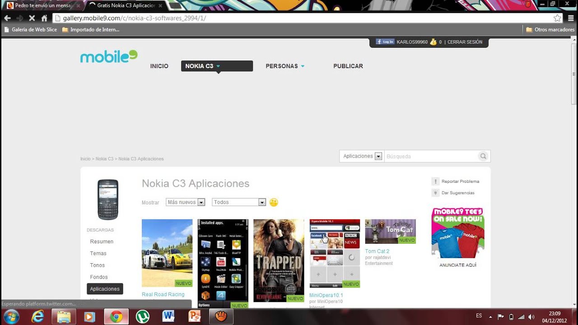Open Chrome menu hamburger icon
Screen dimensions: 578x325
(x=570, y=18)
